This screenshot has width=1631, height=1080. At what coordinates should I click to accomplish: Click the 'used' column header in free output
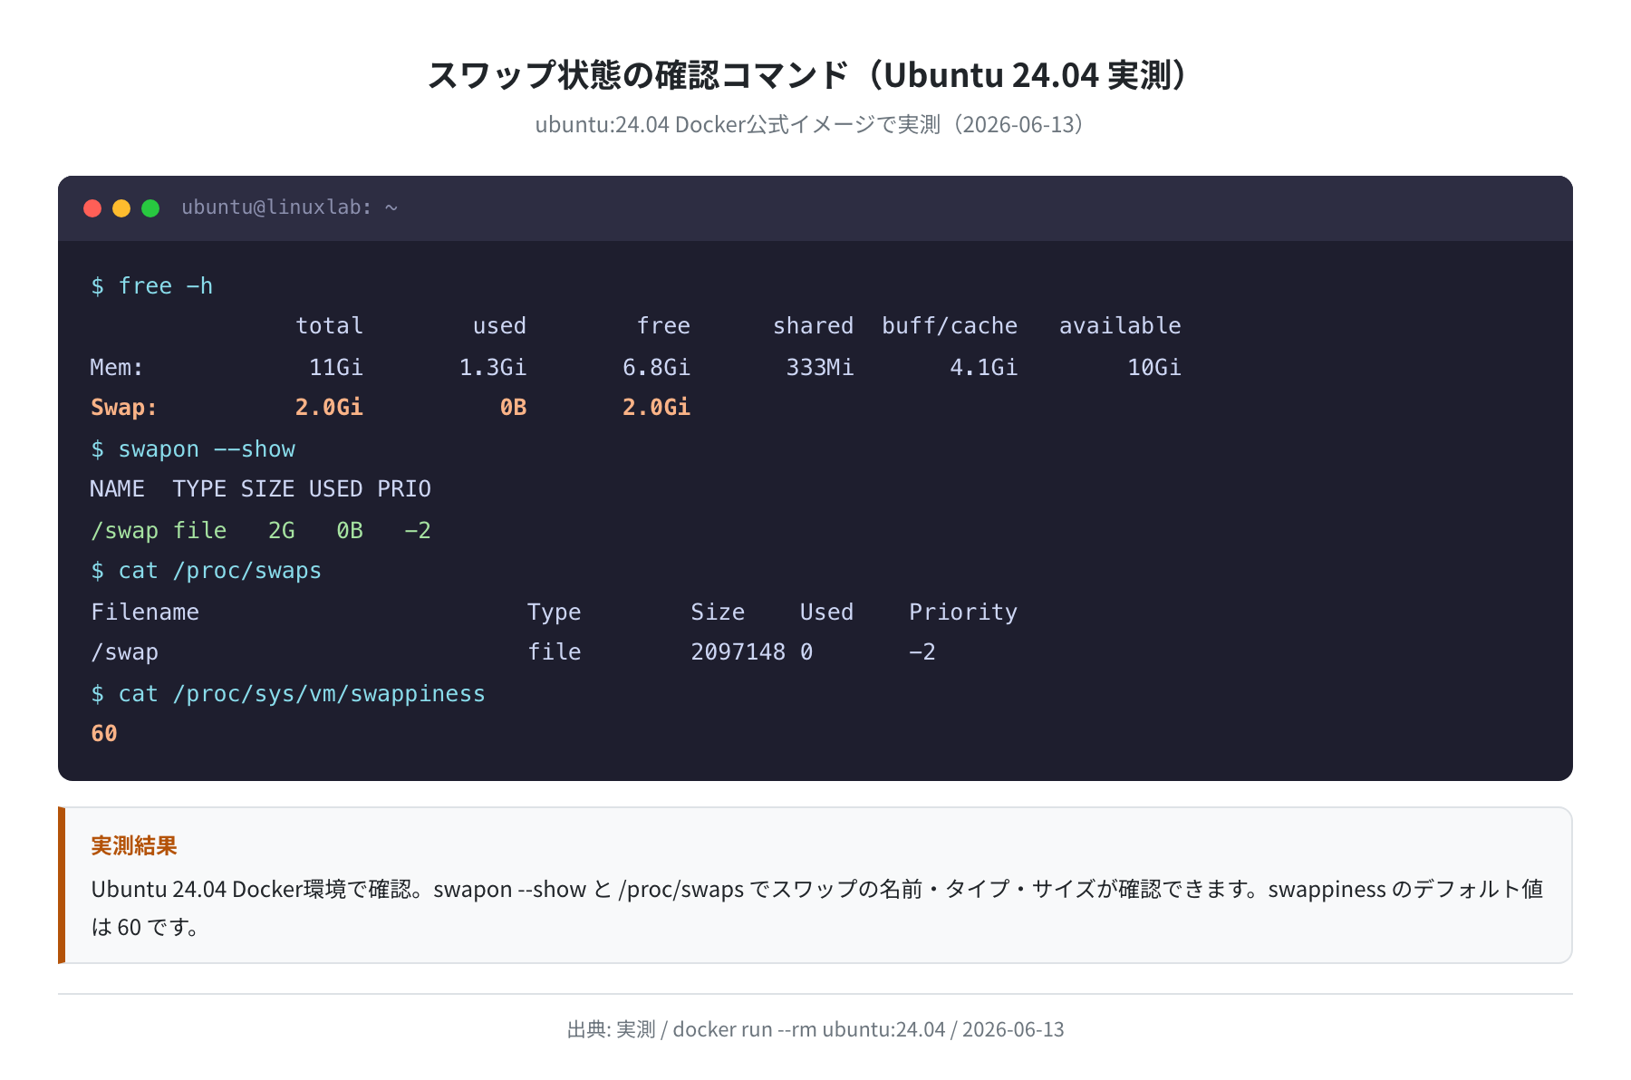pyautogui.click(x=499, y=326)
